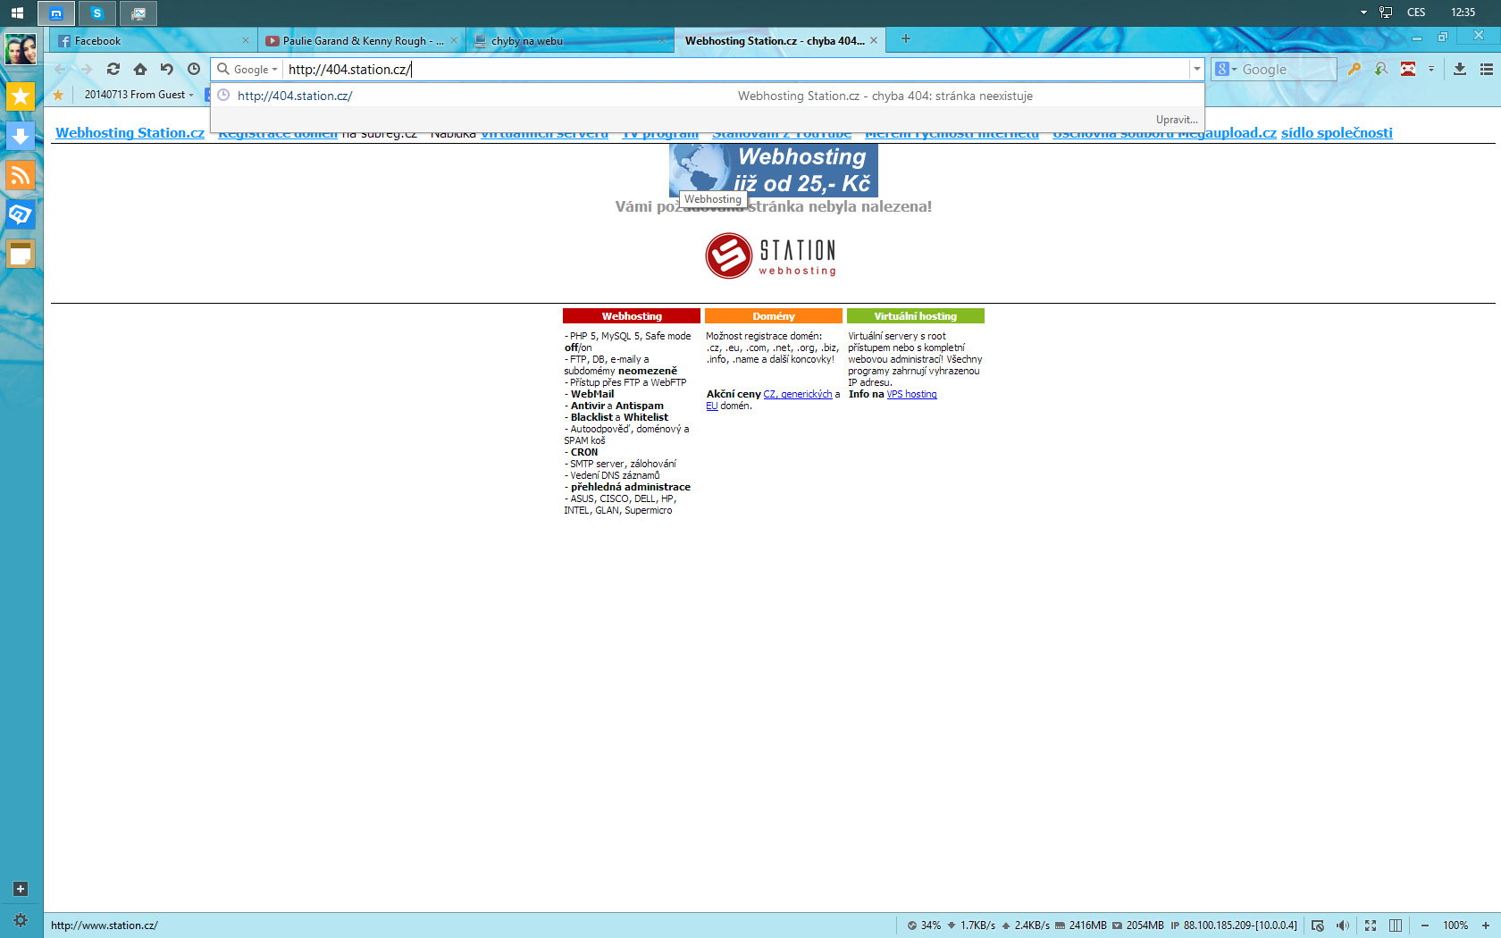Open the network tray icon
The height and width of the screenshot is (938, 1501).
(1386, 13)
